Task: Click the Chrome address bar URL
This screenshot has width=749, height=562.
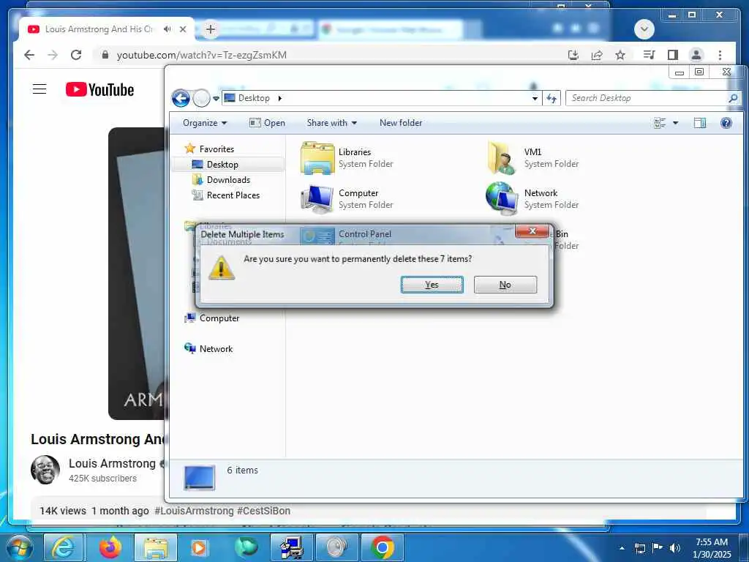Action: pos(202,55)
